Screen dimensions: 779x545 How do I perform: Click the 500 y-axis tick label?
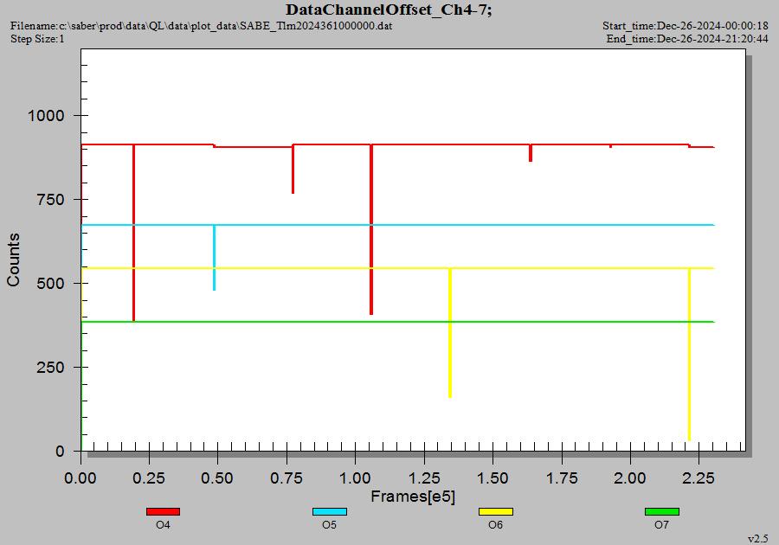(x=51, y=284)
